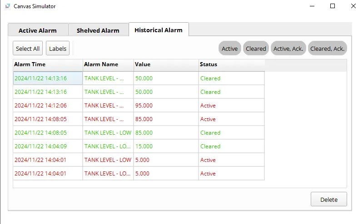
Task: Toggle the Cleared status filter
Action: click(x=256, y=49)
